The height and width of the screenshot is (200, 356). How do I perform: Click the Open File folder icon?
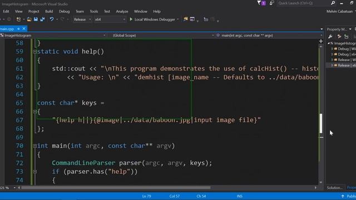pos(29,19)
